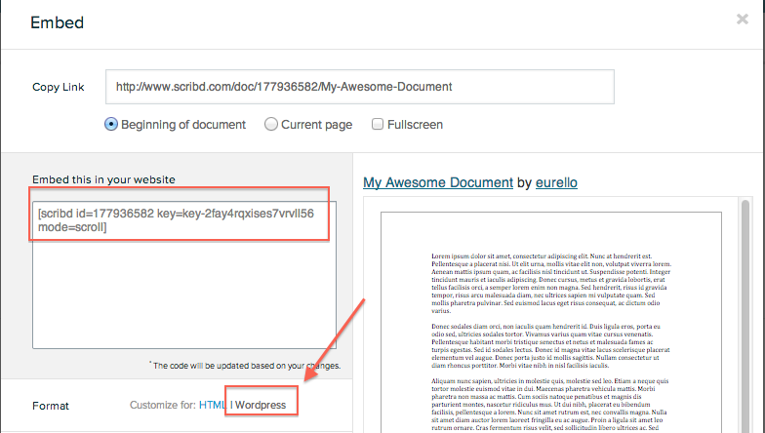Click the document preview scrollbar
765x433 pixels.
pos(745,315)
